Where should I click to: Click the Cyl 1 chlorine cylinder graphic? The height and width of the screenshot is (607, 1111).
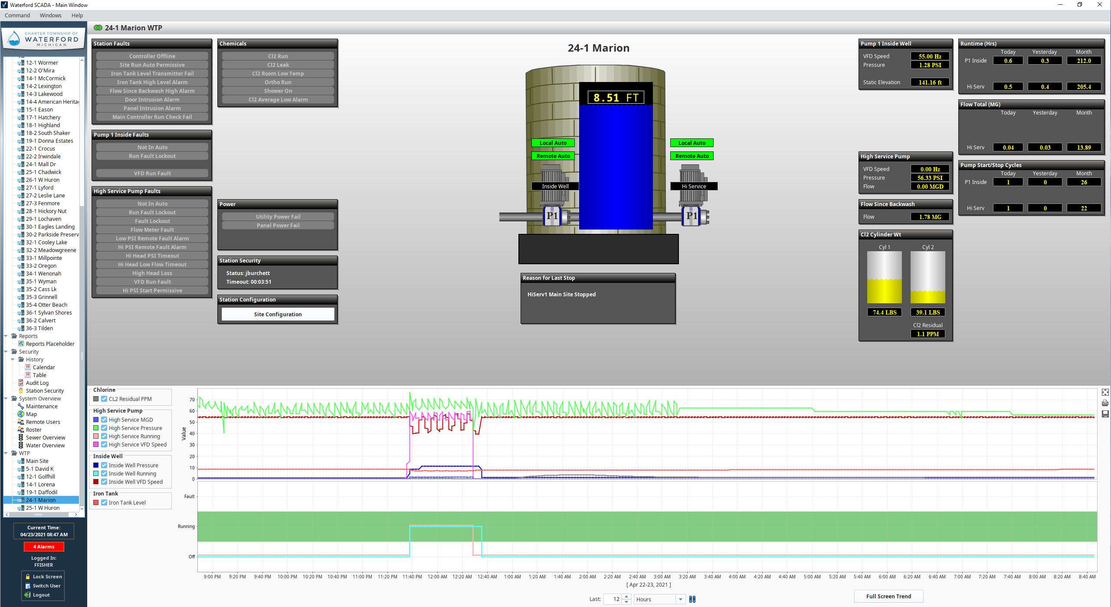tap(884, 277)
